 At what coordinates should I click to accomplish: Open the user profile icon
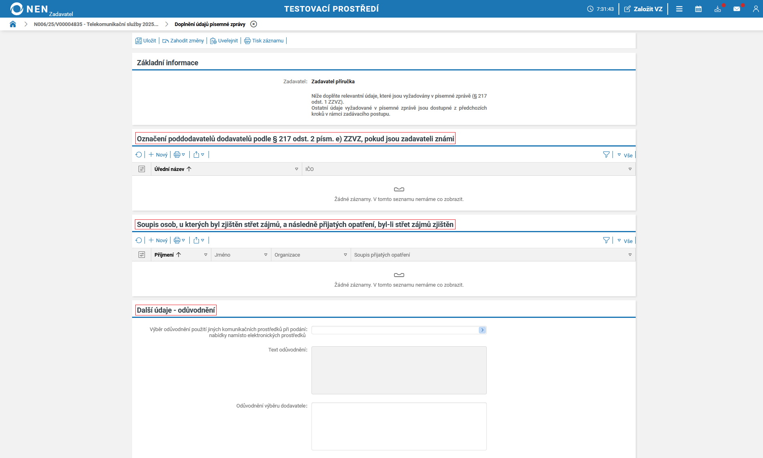(756, 9)
